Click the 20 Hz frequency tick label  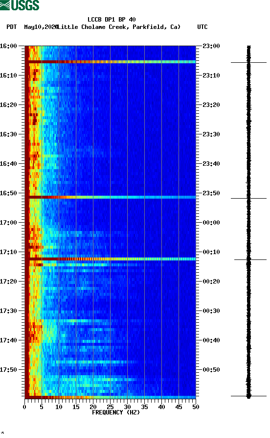click(93, 407)
